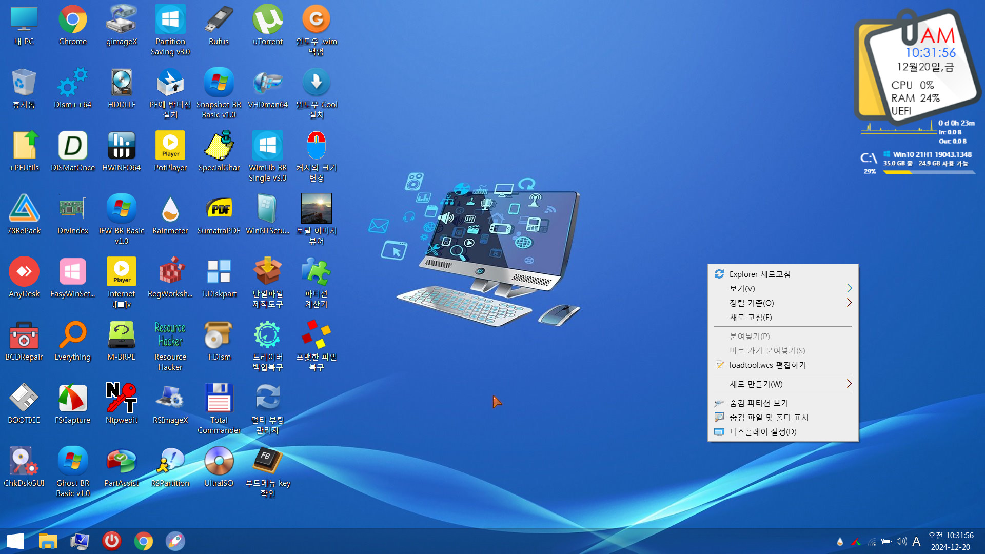Viewport: 985px width, 554px height.
Task: Open WimLib BR Single v3.0
Action: tap(267, 156)
